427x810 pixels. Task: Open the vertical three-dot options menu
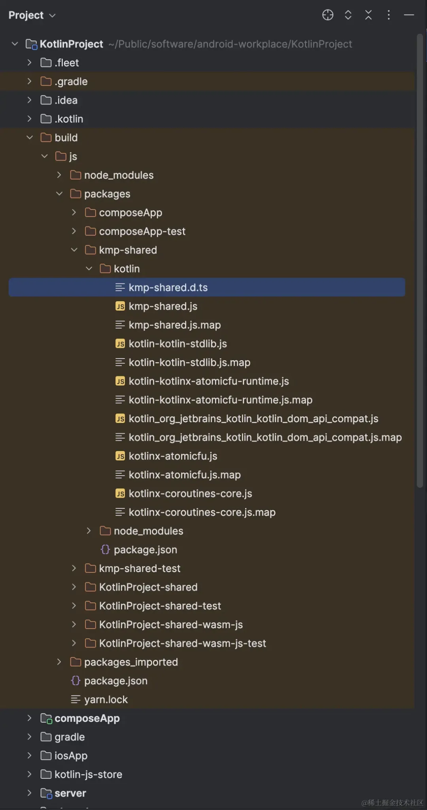(x=389, y=15)
